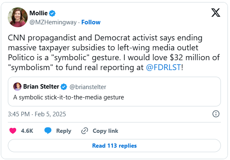Open Brian Stelter's small avatar
Viewport: 230px width, 160px height.
coord(17,87)
